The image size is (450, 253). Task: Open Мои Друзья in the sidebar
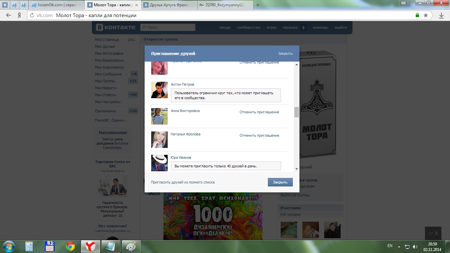[x=105, y=46]
